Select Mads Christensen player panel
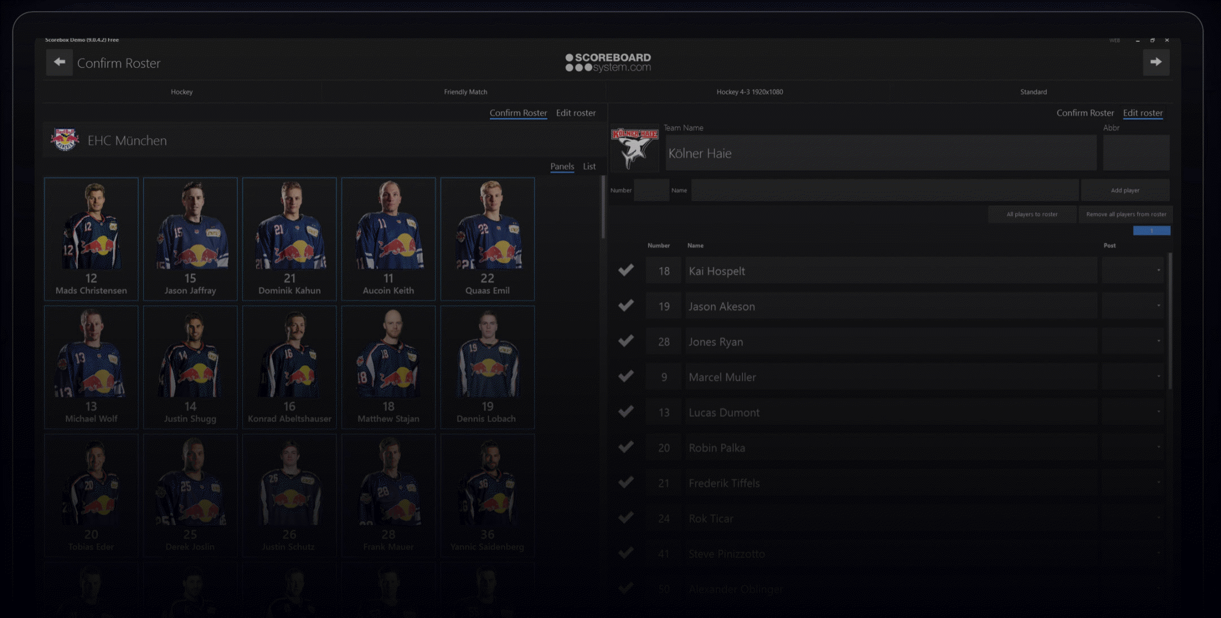 [91, 238]
